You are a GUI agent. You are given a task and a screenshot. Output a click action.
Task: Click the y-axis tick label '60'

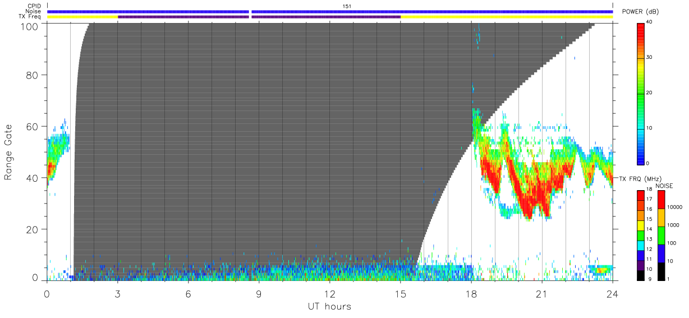click(33, 127)
